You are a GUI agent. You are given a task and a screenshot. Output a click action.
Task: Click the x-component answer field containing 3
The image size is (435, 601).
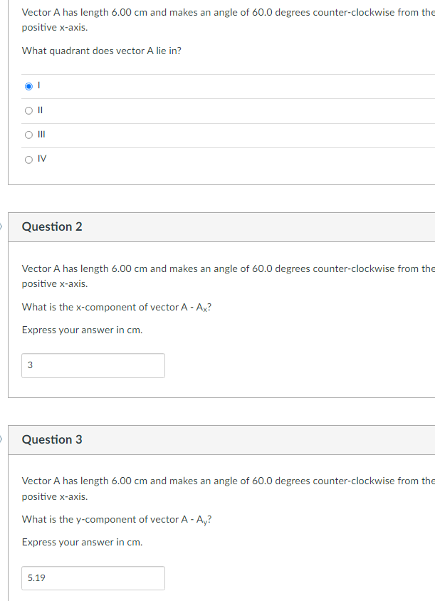point(93,365)
